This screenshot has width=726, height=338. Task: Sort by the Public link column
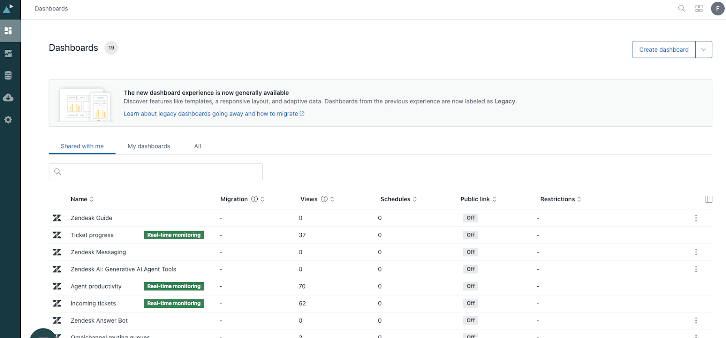pos(478,199)
